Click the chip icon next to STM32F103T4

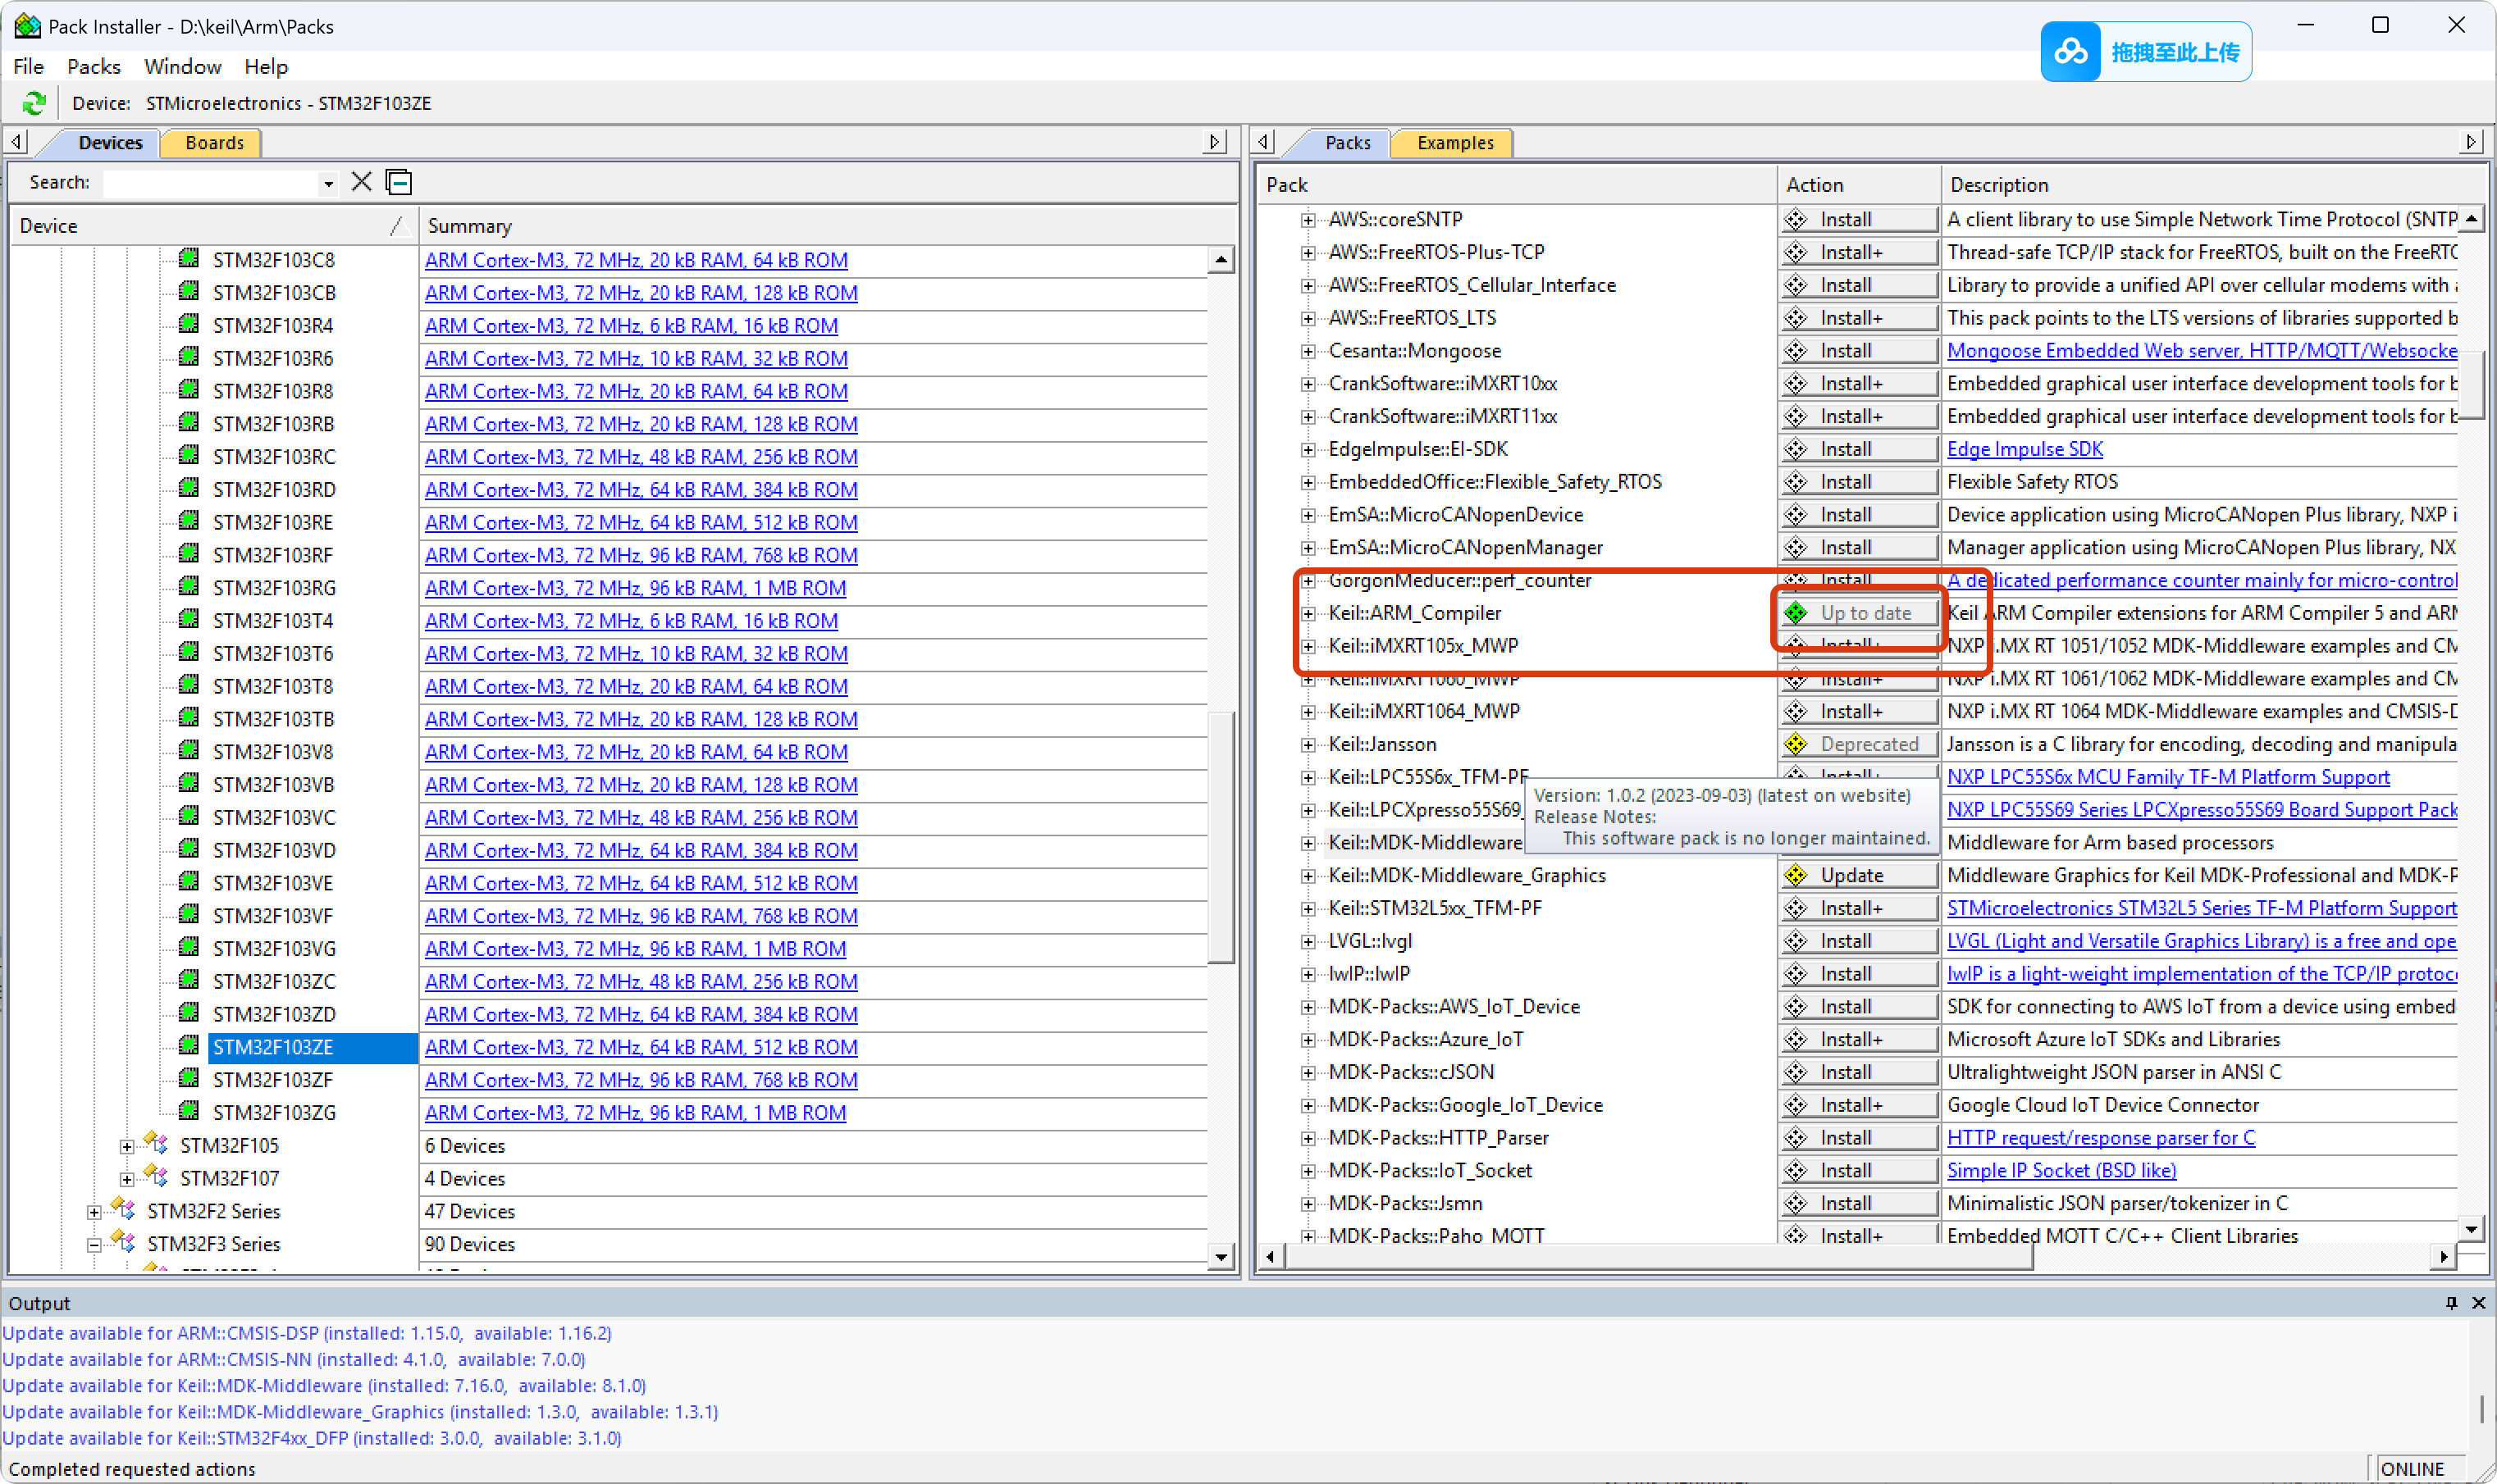pyautogui.click(x=188, y=620)
